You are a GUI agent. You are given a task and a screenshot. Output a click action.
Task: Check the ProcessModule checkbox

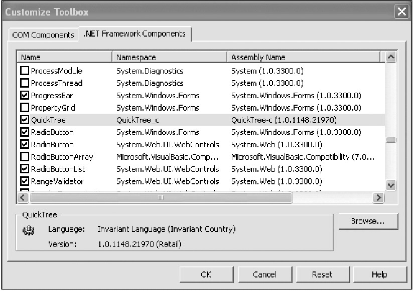point(24,71)
